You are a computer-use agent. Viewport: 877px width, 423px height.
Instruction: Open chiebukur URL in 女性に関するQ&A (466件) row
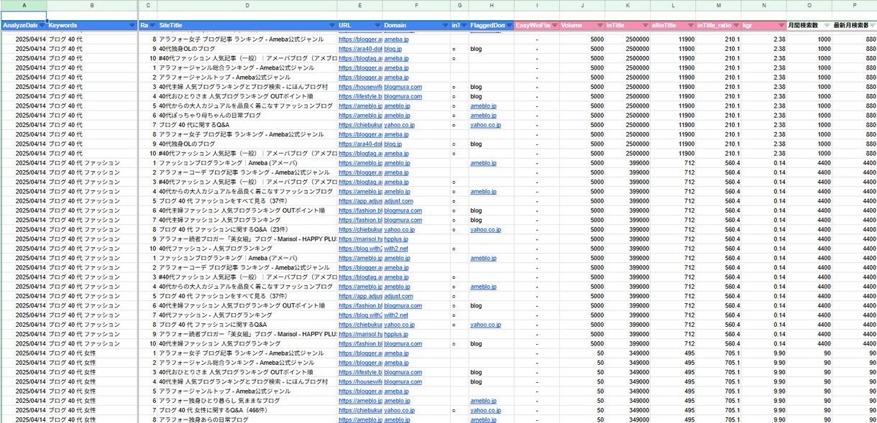(x=359, y=411)
